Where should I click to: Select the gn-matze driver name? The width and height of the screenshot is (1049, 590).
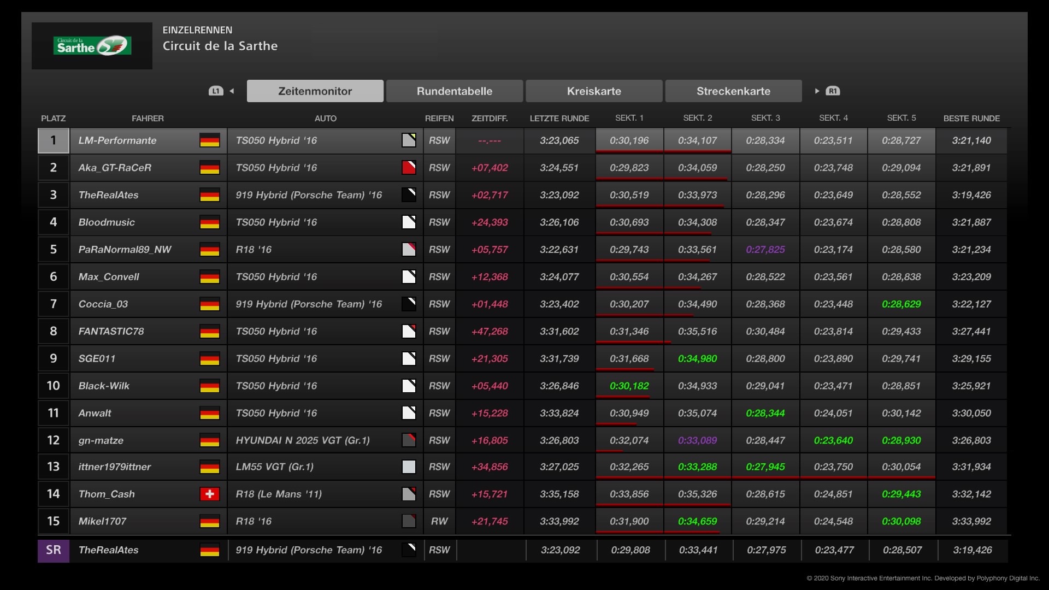(101, 440)
